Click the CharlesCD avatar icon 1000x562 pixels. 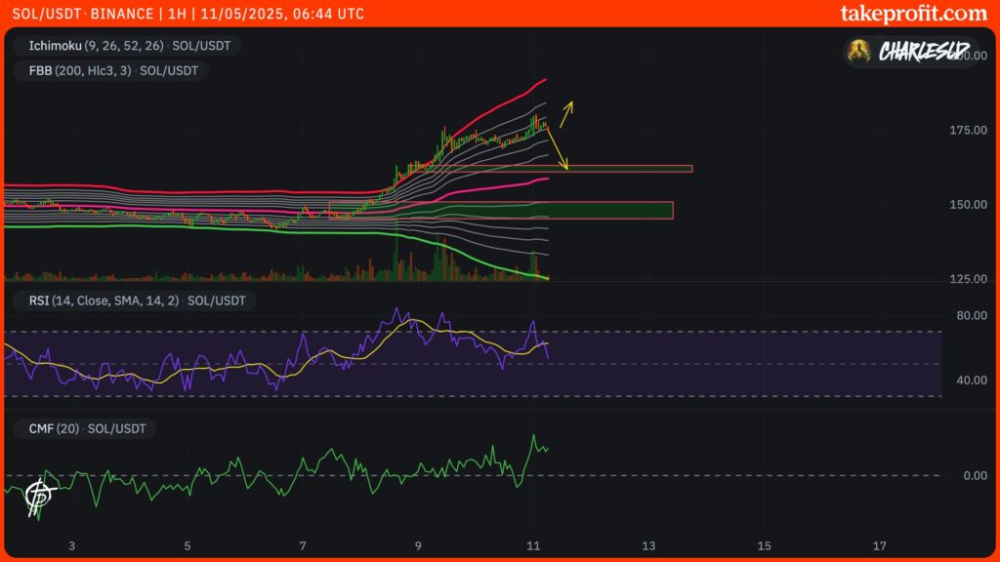[x=860, y=51]
